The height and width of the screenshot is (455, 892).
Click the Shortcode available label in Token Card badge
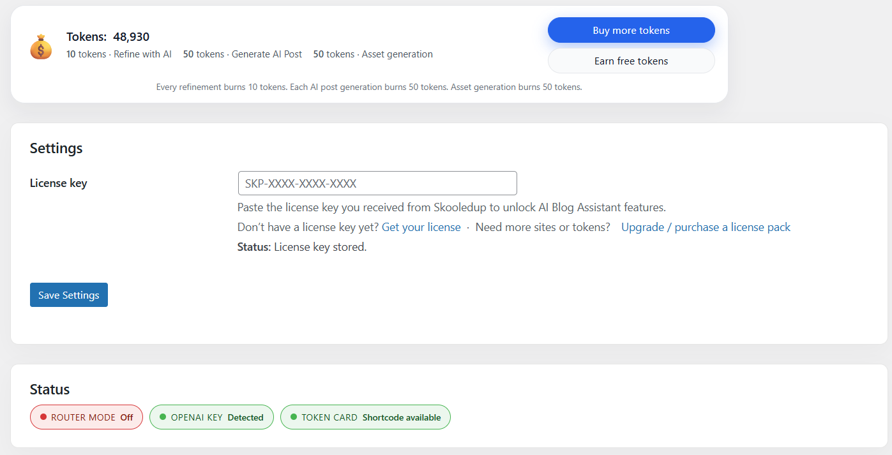coord(402,417)
